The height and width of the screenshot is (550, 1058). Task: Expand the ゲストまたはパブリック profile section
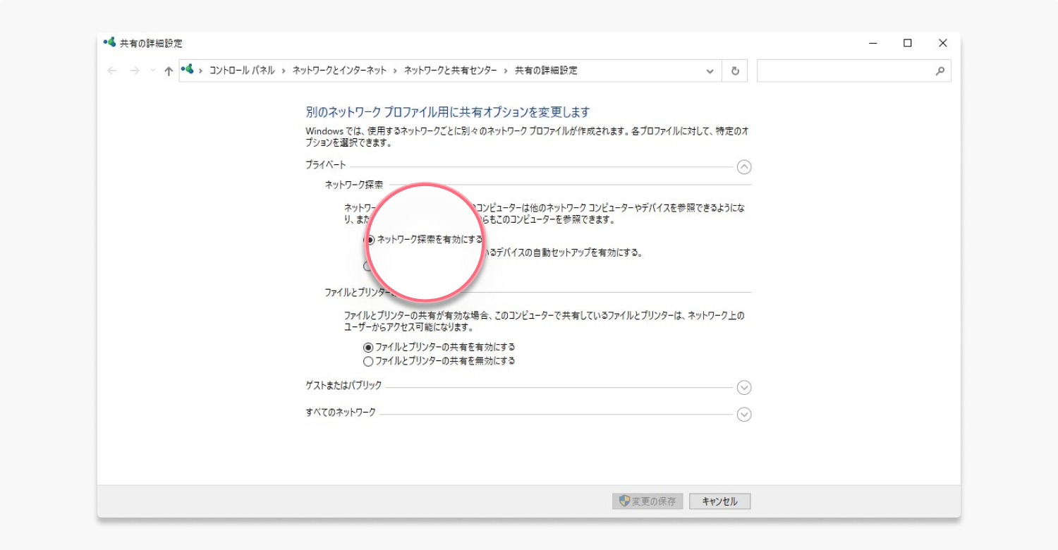[x=744, y=388]
